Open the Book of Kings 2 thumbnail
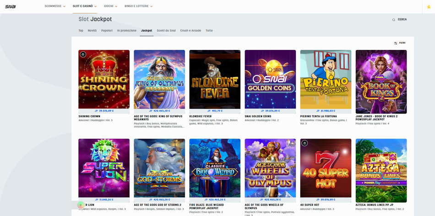The width and height of the screenshot is (435, 216). pos(381,81)
